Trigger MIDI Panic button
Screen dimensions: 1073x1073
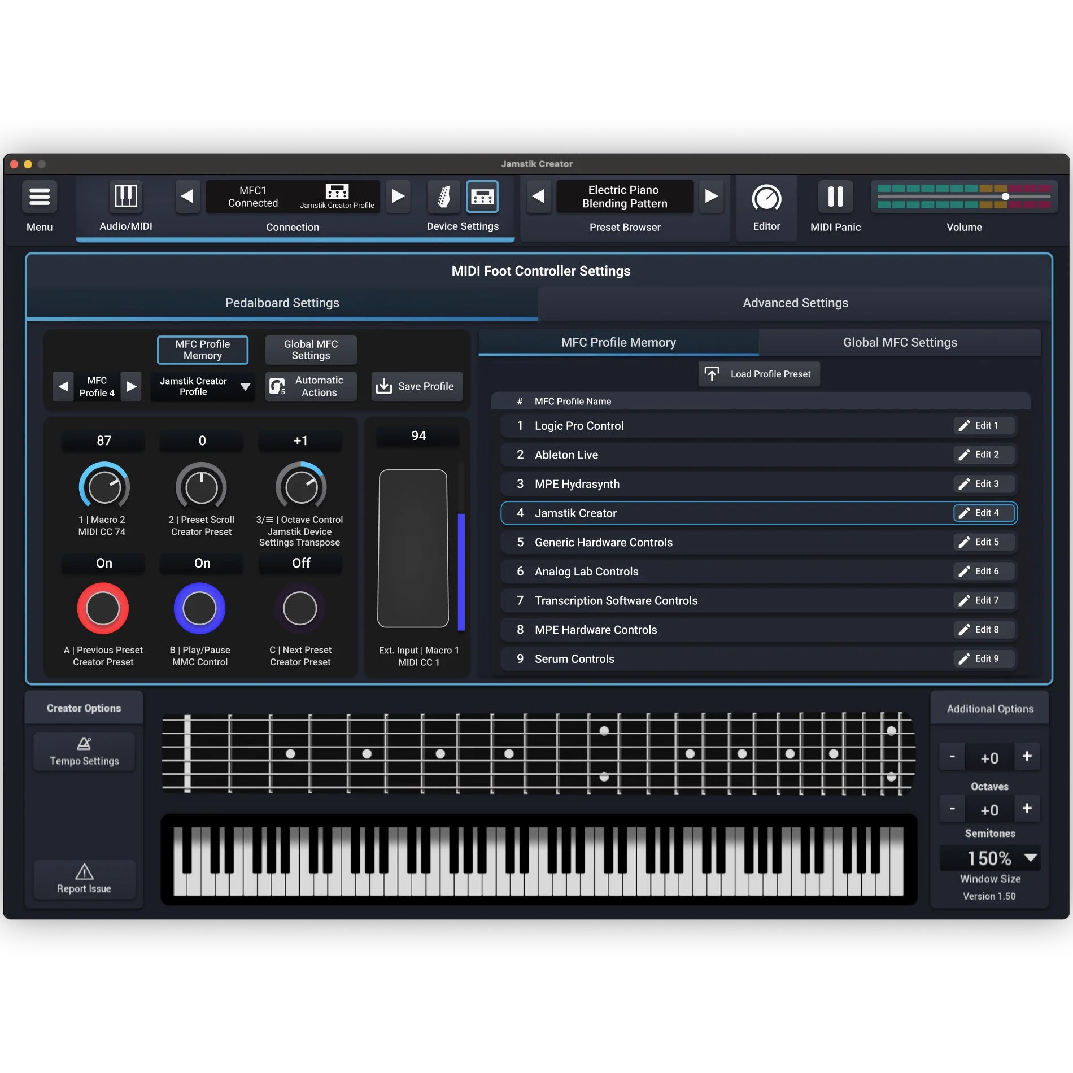[835, 197]
